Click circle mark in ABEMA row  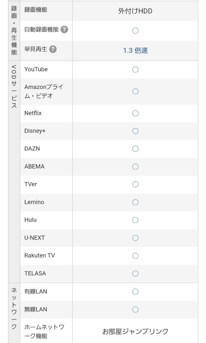click(x=135, y=167)
